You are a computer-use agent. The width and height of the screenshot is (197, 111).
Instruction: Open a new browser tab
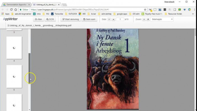pos(64,5)
